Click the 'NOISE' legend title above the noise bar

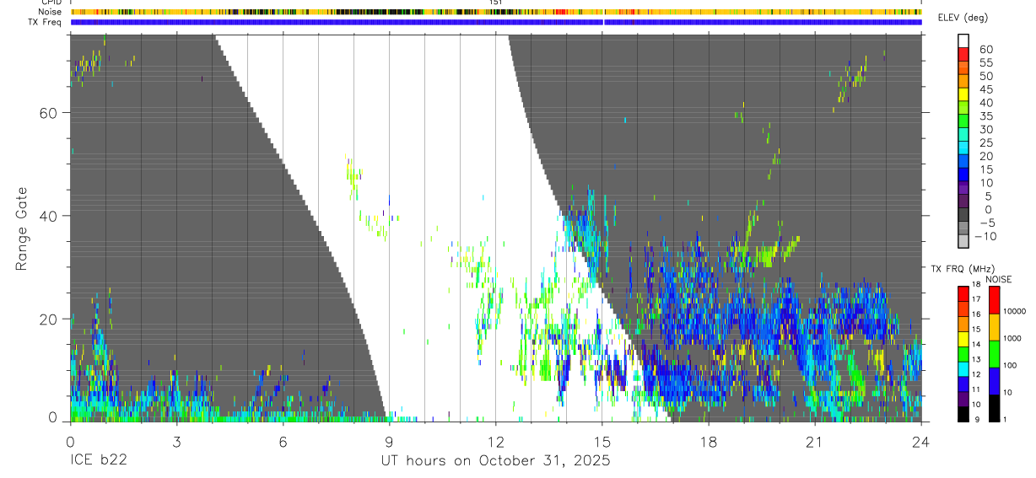(x=999, y=279)
